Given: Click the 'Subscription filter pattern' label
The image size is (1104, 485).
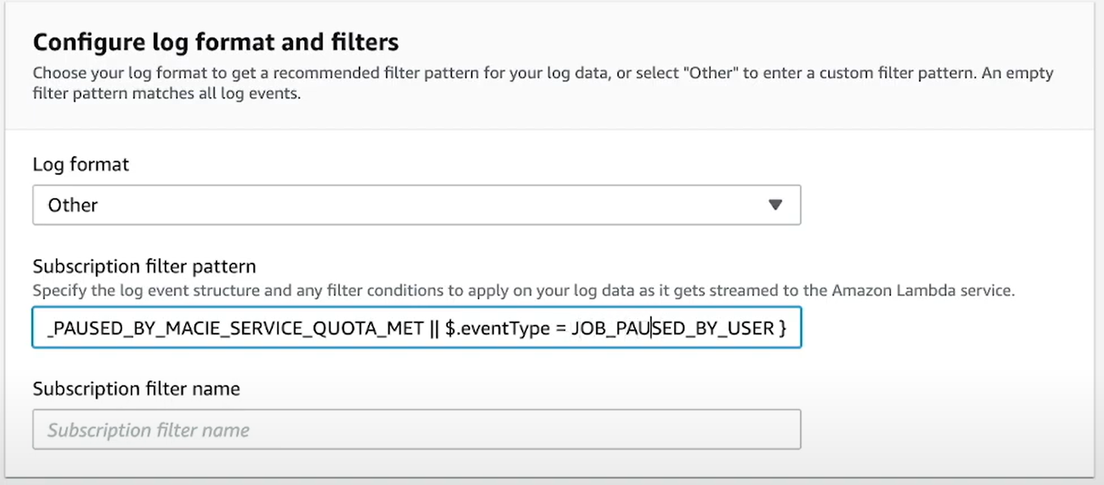Looking at the screenshot, I should pyautogui.click(x=144, y=266).
